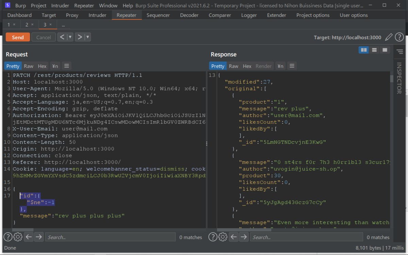Go forward to next request in history
The image size is (408, 255).
[80, 37]
